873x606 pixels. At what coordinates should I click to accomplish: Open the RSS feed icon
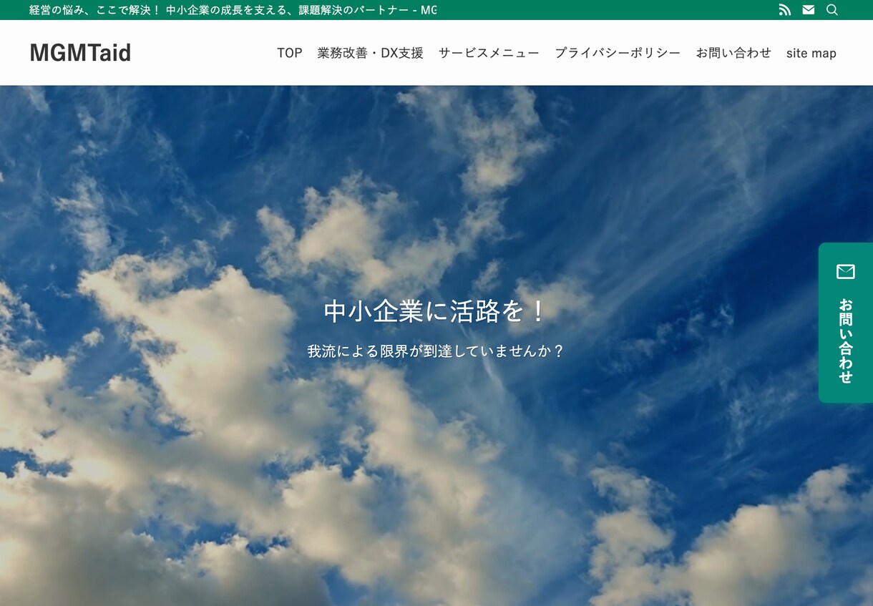(785, 10)
